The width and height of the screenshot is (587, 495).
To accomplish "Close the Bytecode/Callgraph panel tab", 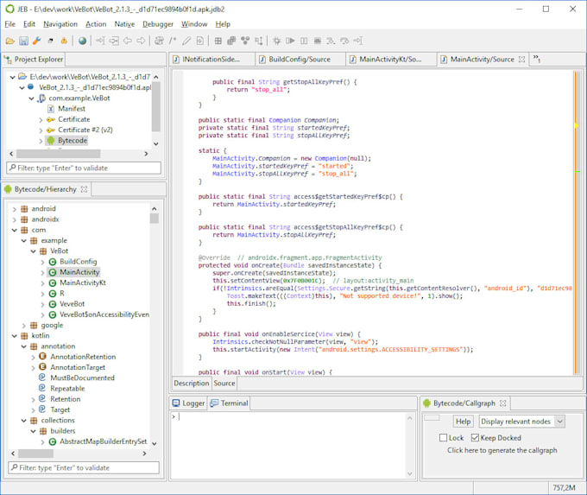I will click(502, 403).
